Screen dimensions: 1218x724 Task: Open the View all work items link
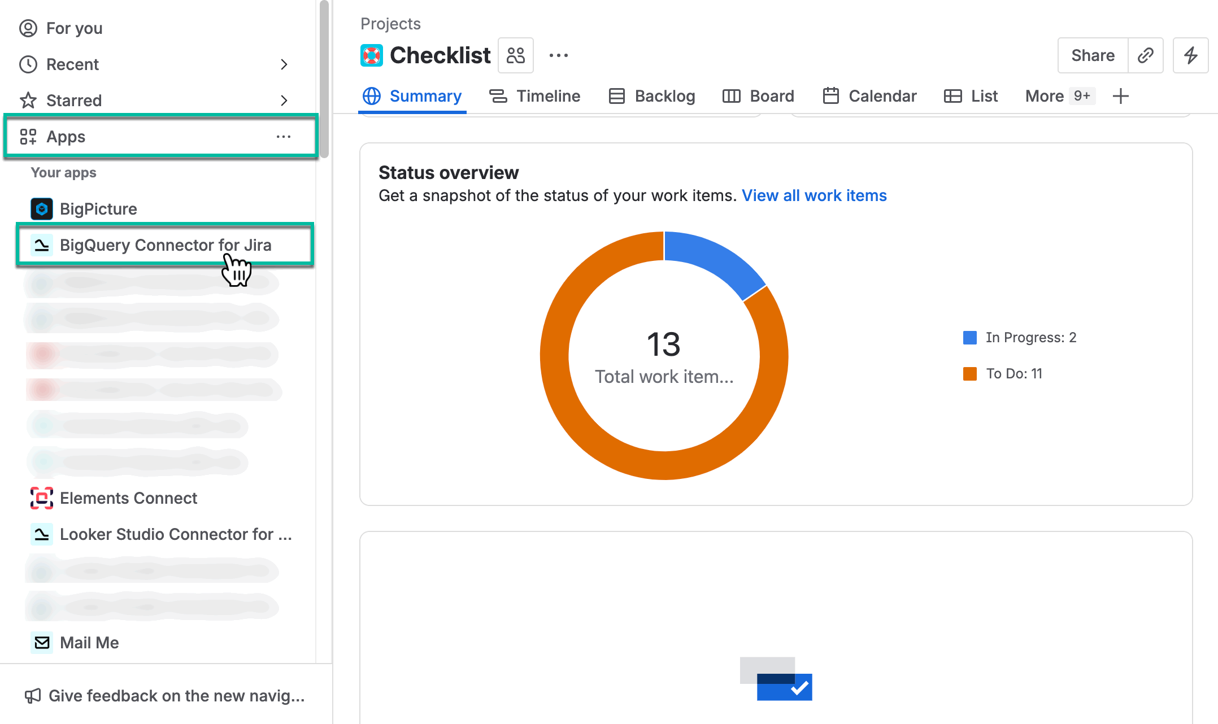(814, 195)
